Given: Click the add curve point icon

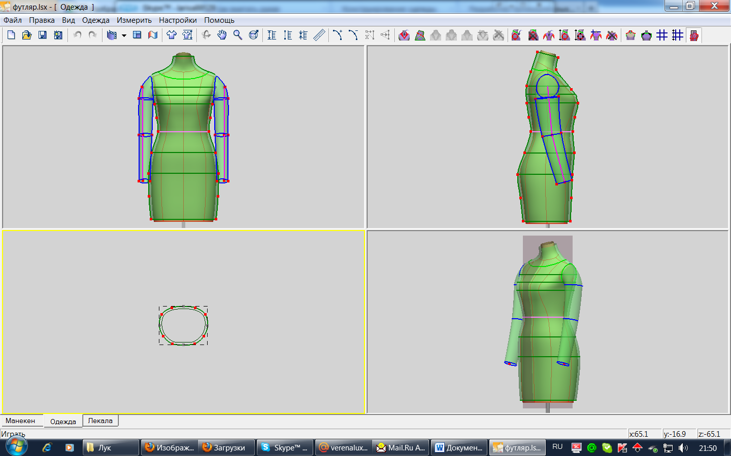Looking at the screenshot, I should coord(338,35).
